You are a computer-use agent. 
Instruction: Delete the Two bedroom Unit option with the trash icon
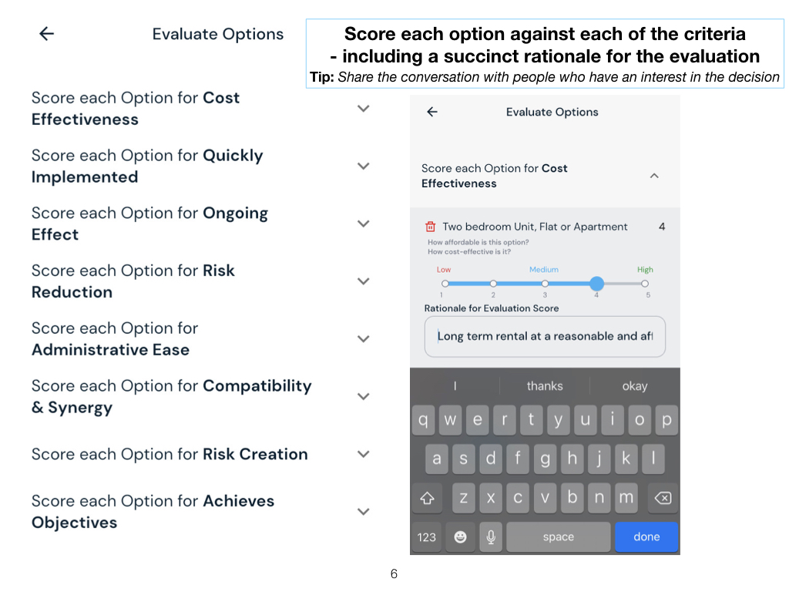click(431, 227)
